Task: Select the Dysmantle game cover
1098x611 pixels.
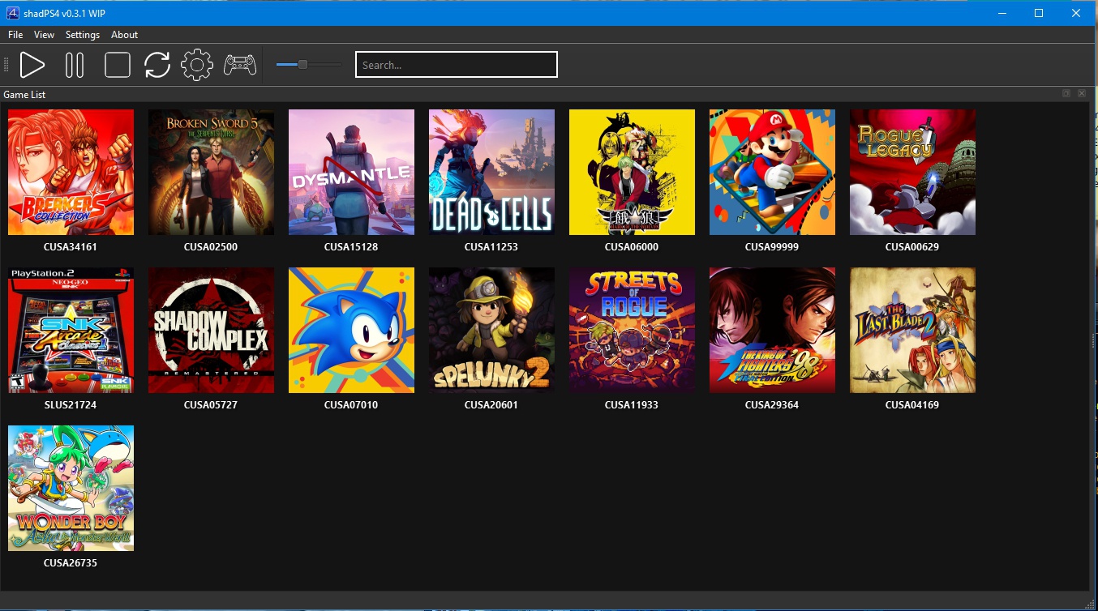Action: (351, 172)
